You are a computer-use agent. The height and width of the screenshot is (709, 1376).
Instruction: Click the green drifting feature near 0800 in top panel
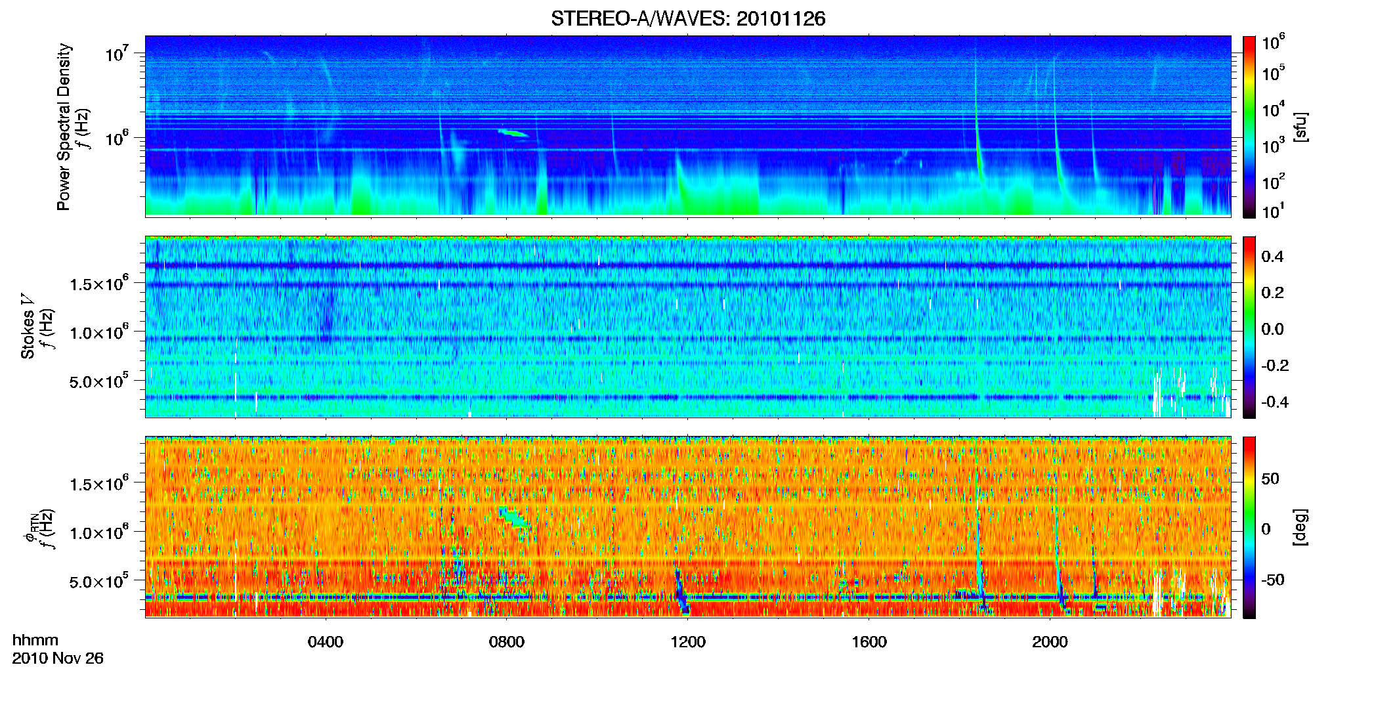(513, 133)
